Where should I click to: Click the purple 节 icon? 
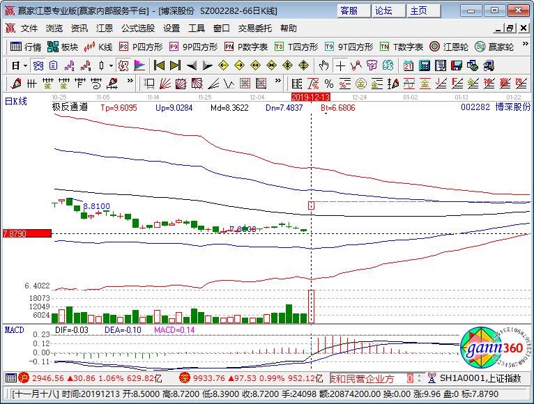tap(372, 65)
